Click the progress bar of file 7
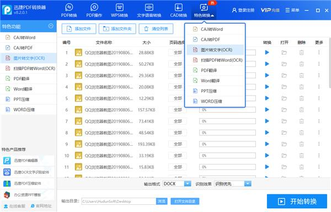The image size is (331, 212). (227, 121)
